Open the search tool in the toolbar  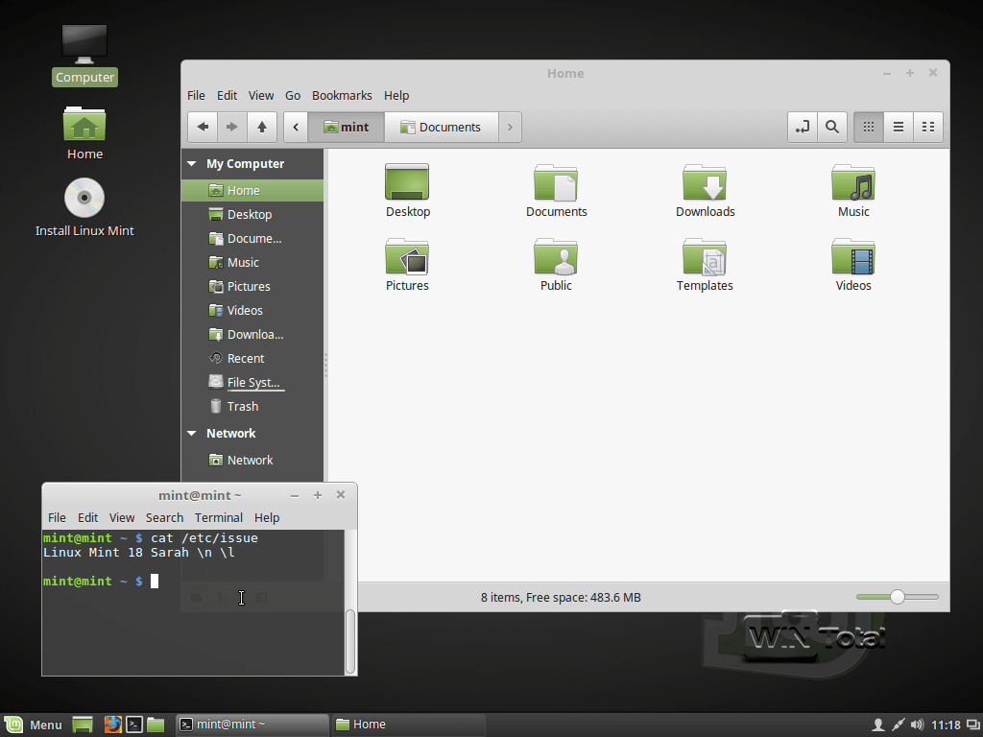(831, 126)
